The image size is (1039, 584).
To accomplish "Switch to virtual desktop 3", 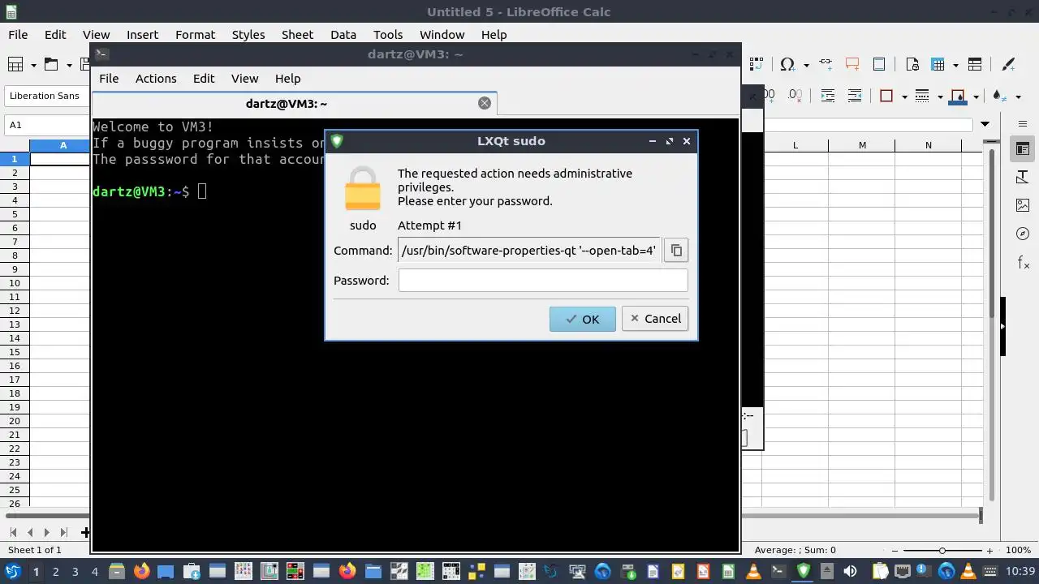I will pyautogui.click(x=75, y=572).
